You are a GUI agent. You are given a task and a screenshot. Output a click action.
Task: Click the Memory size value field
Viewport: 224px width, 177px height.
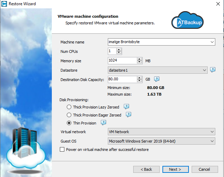[122, 61]
